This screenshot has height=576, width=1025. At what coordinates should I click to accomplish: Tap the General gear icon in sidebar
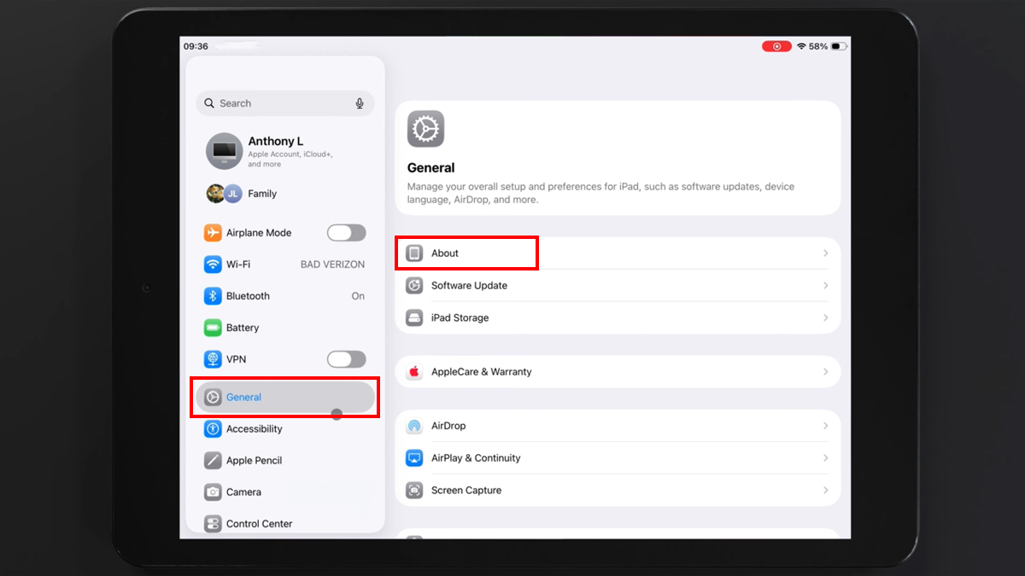point(213,398)
